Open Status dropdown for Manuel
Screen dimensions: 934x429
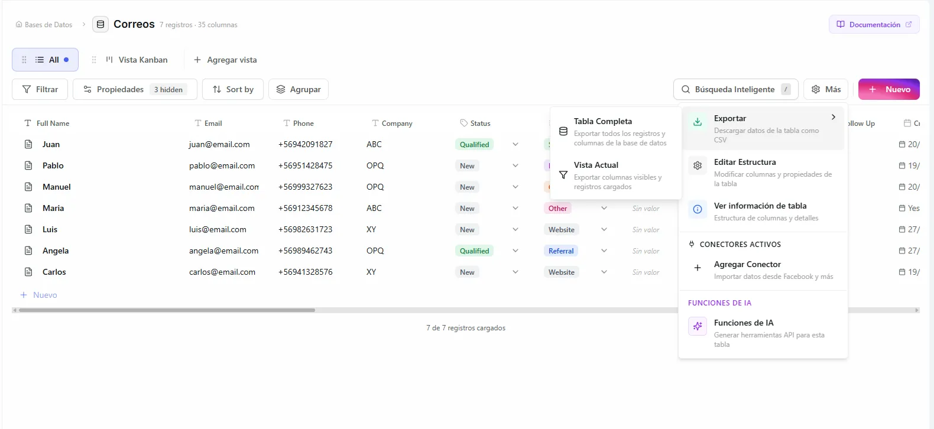click(515, 187)
